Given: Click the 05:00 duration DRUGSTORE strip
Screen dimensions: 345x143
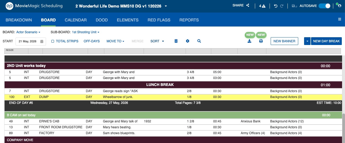Looking at the screenshot, I should [x=173, y=72].
